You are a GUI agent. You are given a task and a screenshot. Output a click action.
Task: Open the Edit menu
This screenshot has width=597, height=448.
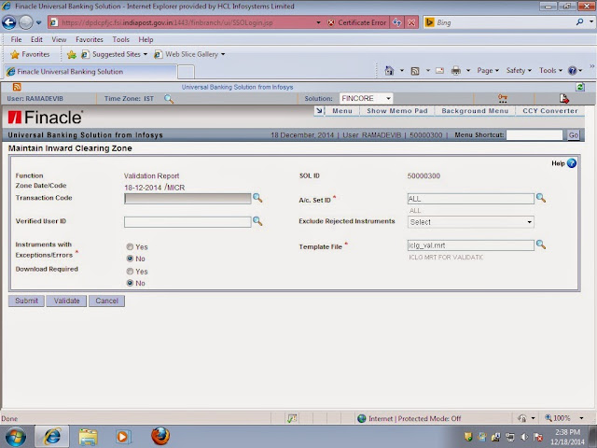(36, 39)
